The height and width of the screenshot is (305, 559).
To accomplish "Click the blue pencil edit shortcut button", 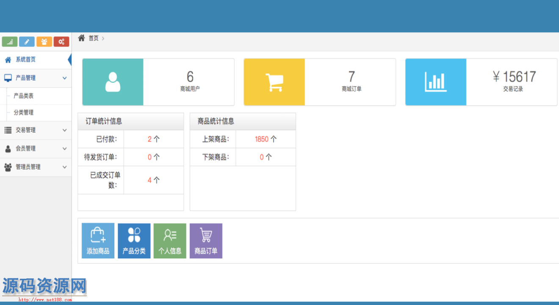I will [27, 42].
